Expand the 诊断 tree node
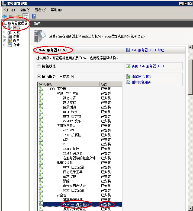This screenshot has height=211, width=193. (5, 36)
